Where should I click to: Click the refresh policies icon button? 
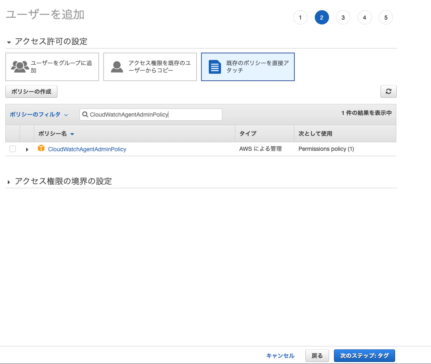[x=388, y=91]
